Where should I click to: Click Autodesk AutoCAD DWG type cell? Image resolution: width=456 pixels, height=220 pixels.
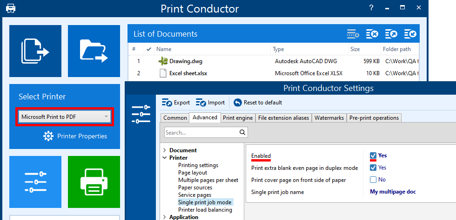click(306, 61)
